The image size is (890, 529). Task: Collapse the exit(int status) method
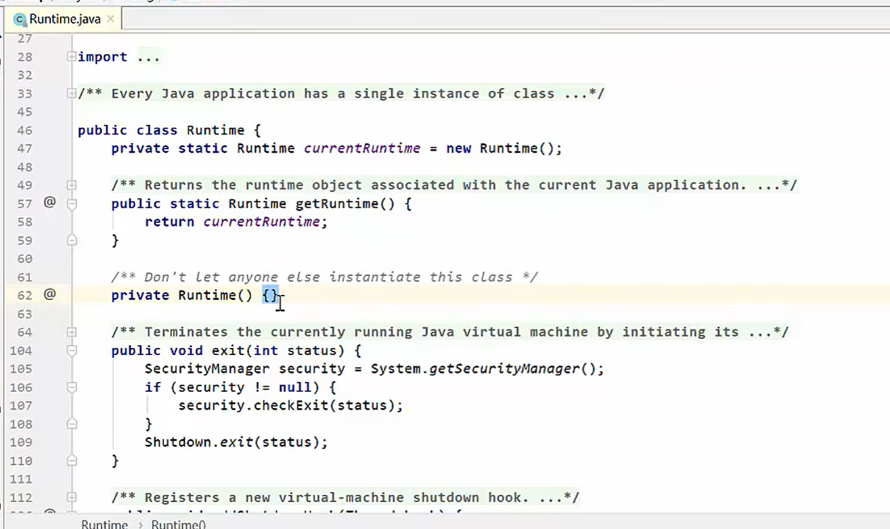point(71,350)
